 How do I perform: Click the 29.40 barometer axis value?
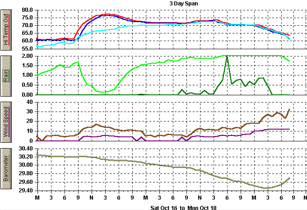26,191
